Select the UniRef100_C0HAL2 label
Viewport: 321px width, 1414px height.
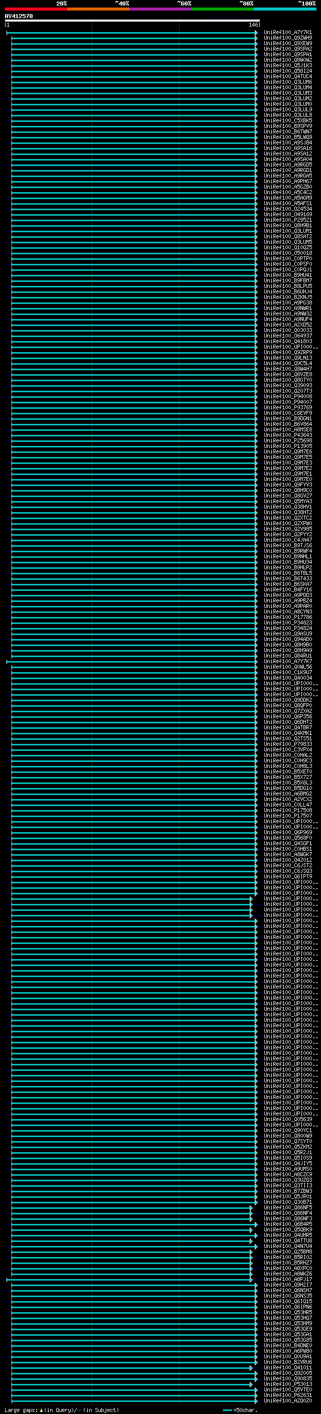click(x=287, y=755)
